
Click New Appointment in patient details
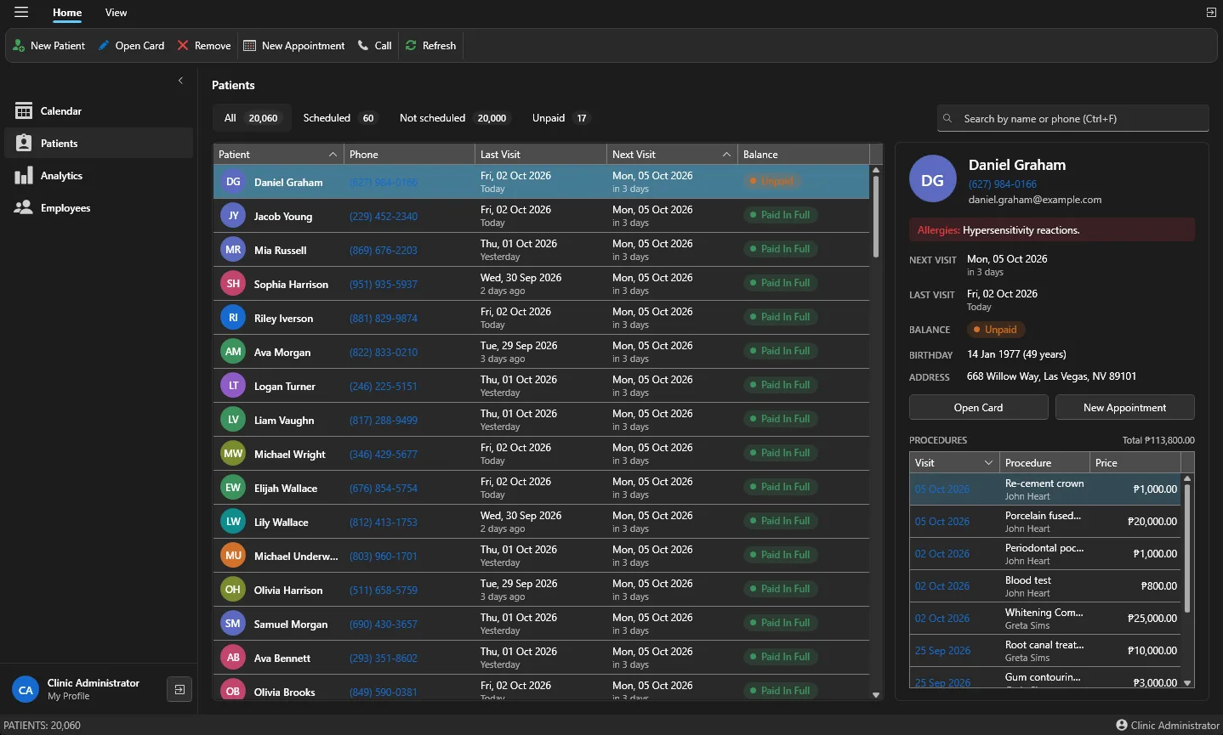[x=1125, y=408]
